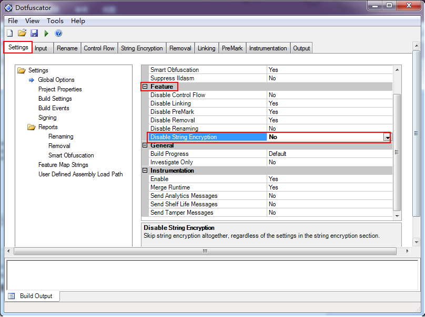
Task: Select Signing in the tree
Action: pyautogui.click(x=47, y=118)
